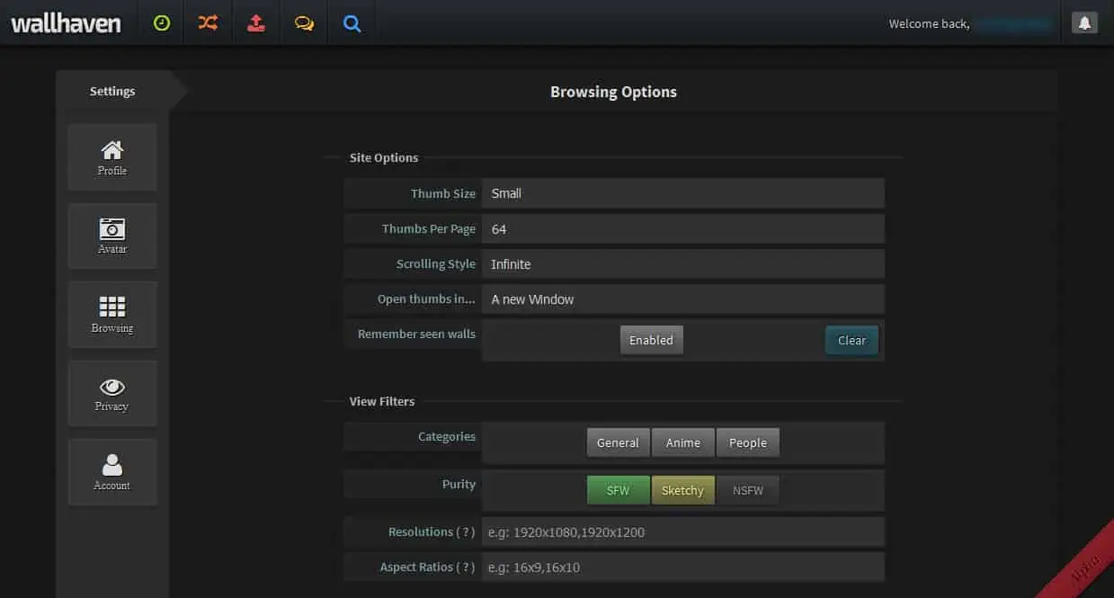Toggle the NSFW purity filter
The image size is (1114, 598).
point(748,490)
